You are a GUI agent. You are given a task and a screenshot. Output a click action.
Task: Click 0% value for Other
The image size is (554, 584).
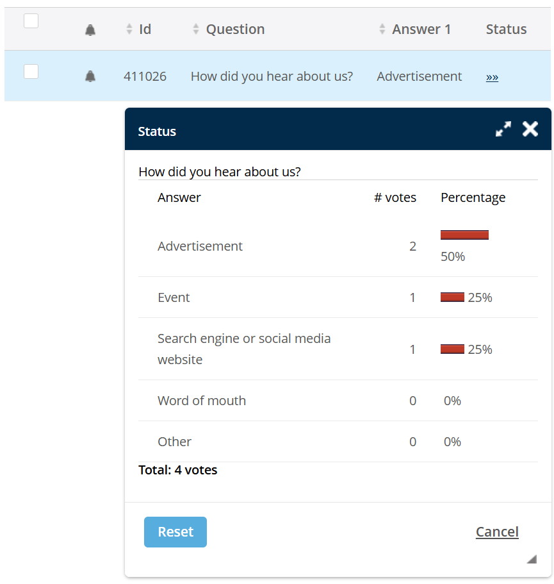(x=452, y=442)
